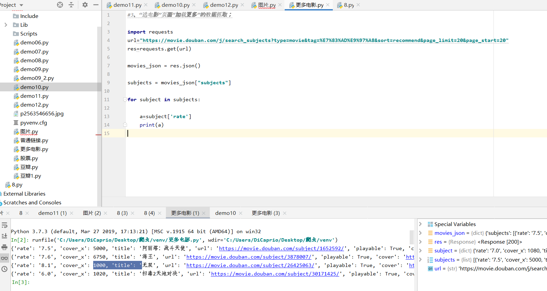Open Project panel settings gear

[85, 5]
